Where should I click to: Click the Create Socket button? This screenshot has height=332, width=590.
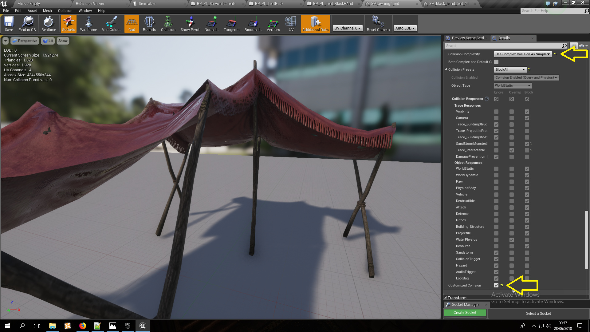click(465, 313)
